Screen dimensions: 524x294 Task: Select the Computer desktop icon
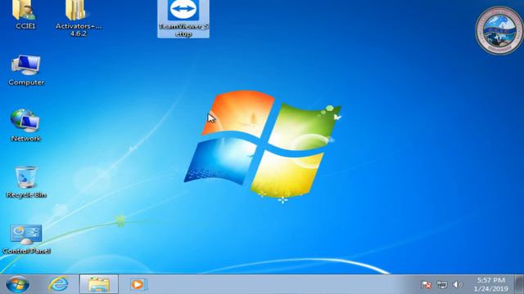point(26,70)
